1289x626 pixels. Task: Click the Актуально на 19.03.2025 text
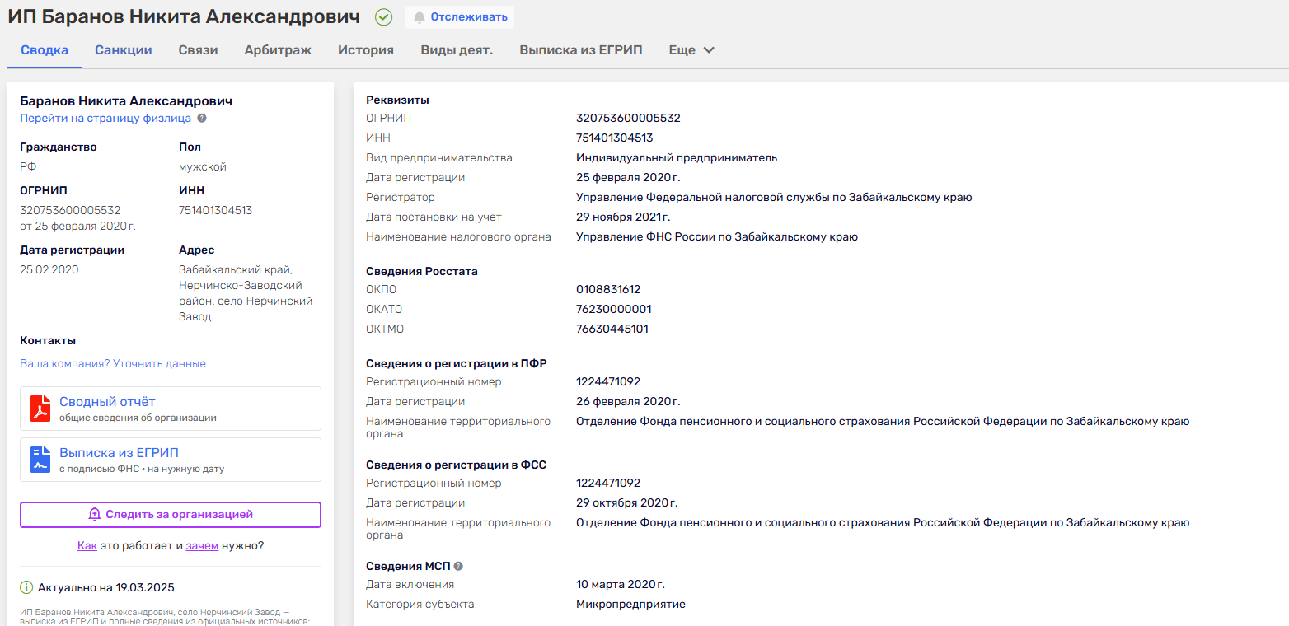click(x=106, y=588)
